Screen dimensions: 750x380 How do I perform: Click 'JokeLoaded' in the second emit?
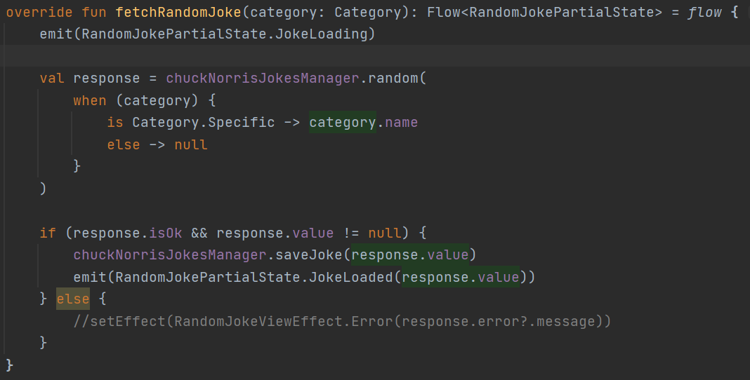(x=351, y=278)
